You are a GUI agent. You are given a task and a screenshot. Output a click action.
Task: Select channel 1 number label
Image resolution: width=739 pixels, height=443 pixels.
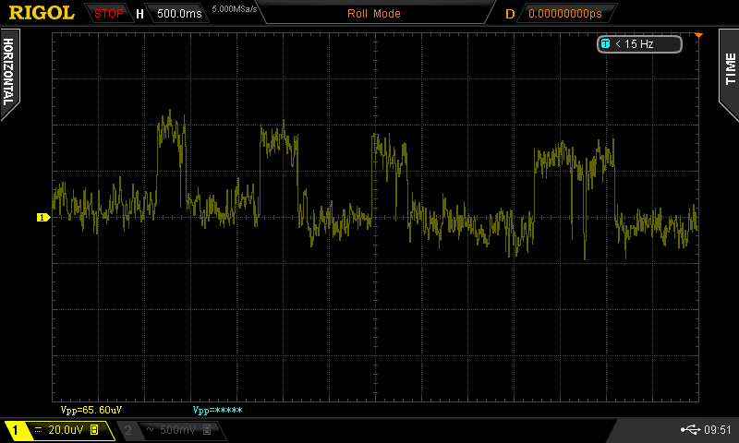[x=15, y=430]
